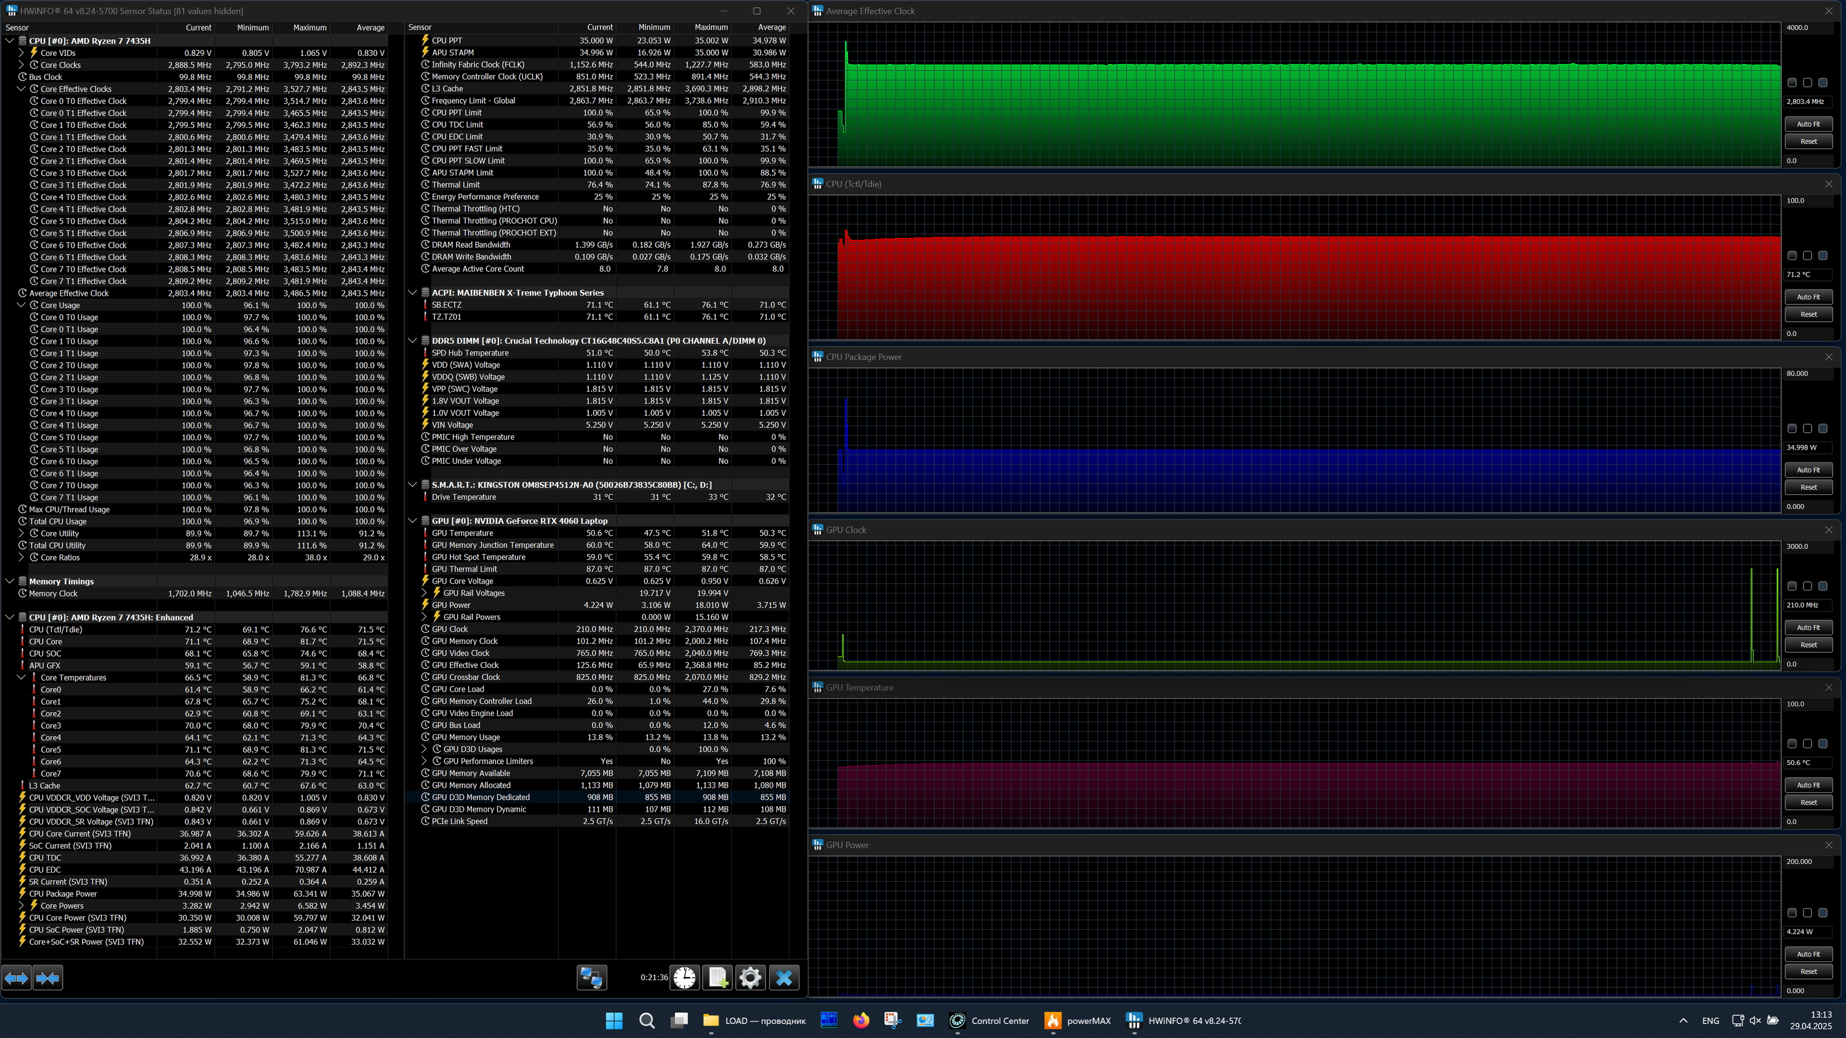This screenshot has height=1038, width=1846.
Task: Collapse the GPU RTX 4060 Laptop section
Action: tap(413, 521)
